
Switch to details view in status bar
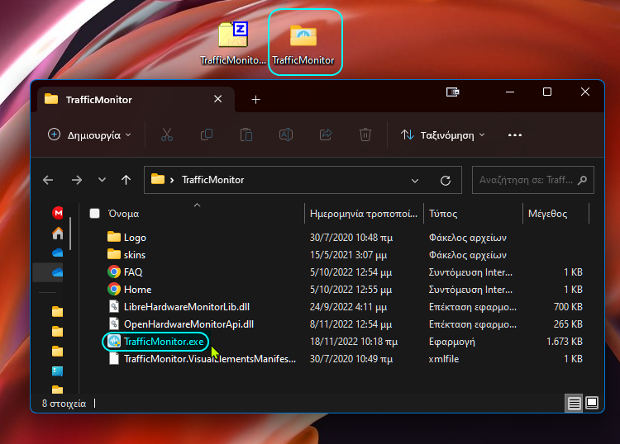(575, 404)
